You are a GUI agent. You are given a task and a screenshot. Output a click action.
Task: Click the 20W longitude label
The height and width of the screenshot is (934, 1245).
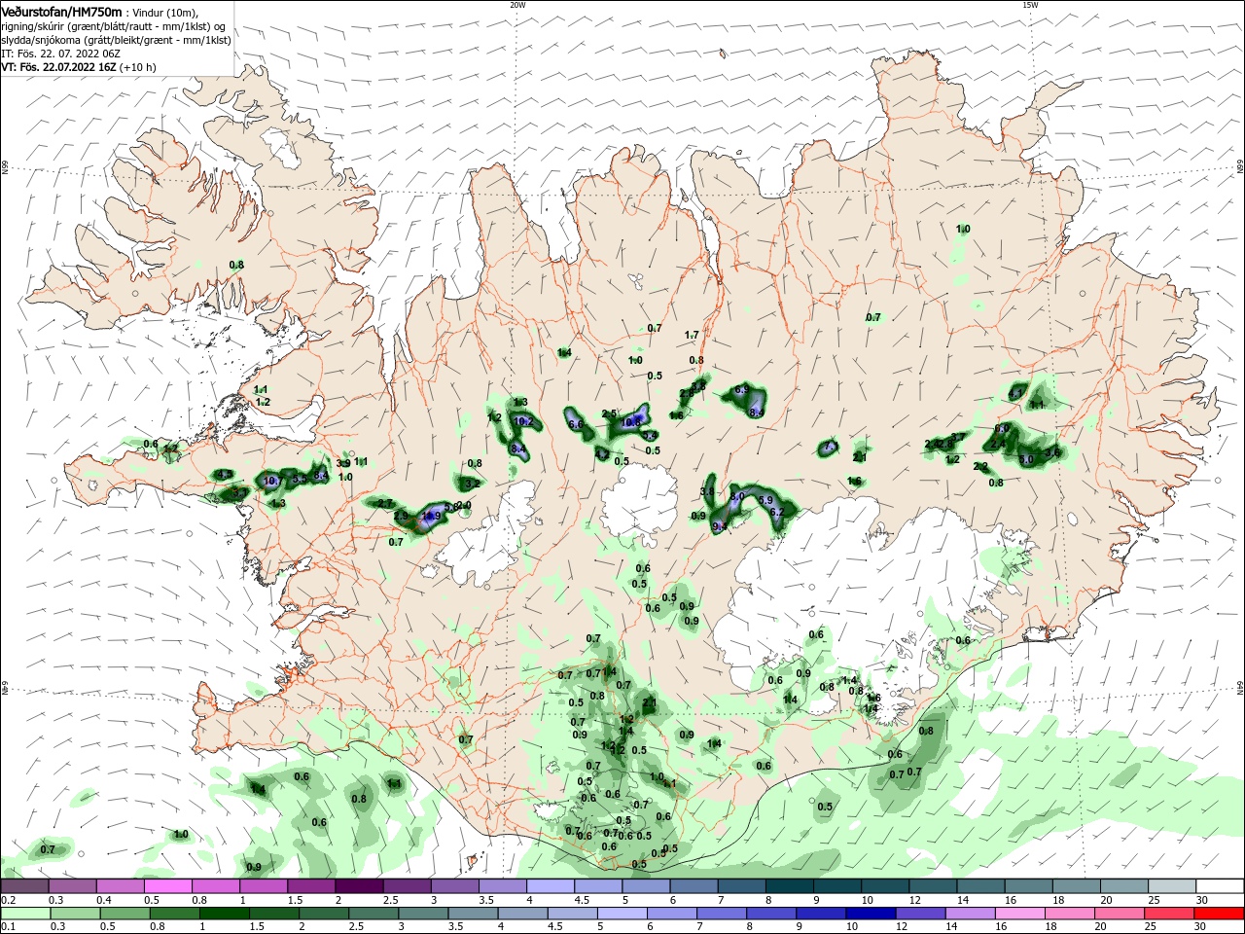[x=517, y=4]
